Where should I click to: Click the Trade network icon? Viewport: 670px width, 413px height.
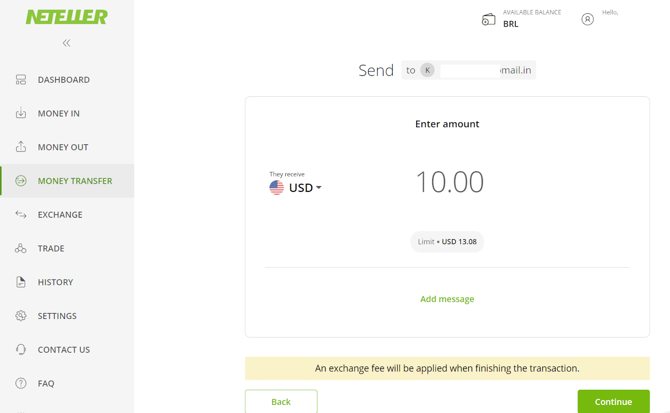click(x=21, y=248)
